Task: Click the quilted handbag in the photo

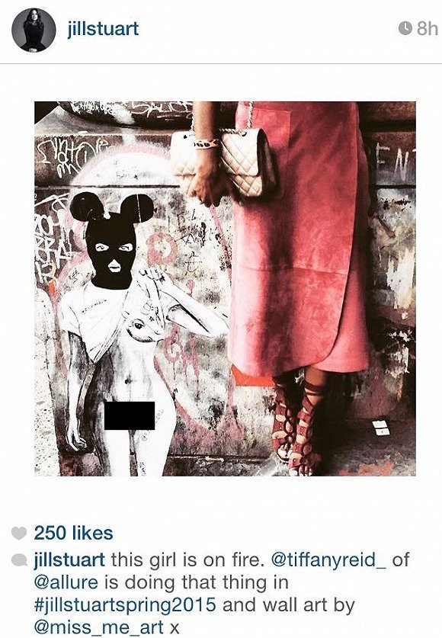Action: click(x=225, y=159)
